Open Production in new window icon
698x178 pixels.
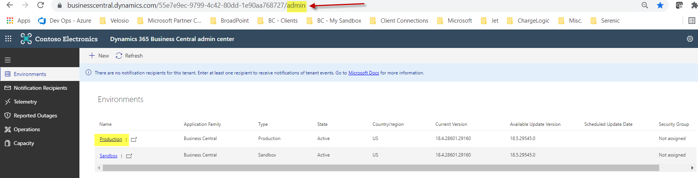point(134,140)
